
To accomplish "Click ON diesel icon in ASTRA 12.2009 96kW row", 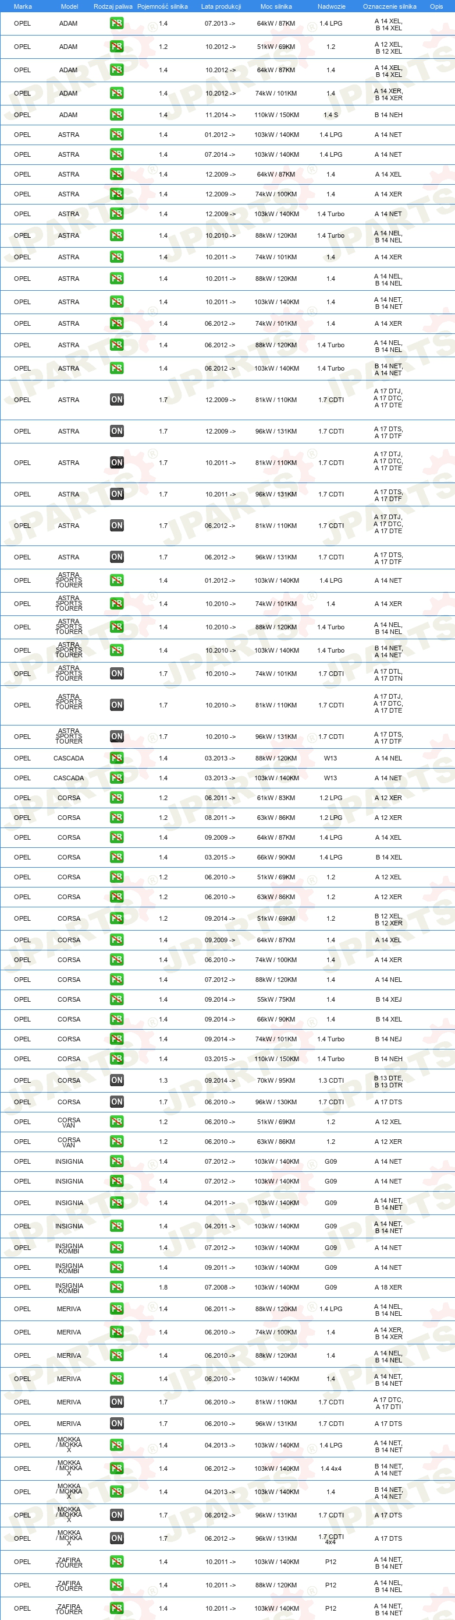I will [x=117, y=431].
